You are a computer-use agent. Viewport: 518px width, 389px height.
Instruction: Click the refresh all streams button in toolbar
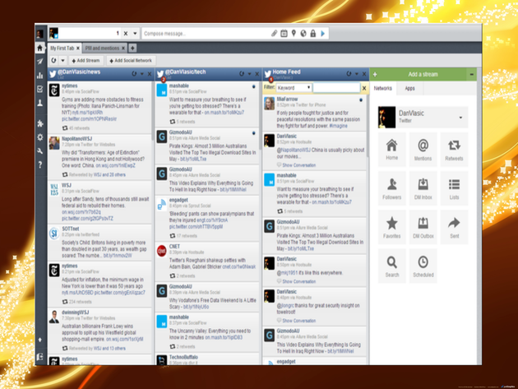53,61
